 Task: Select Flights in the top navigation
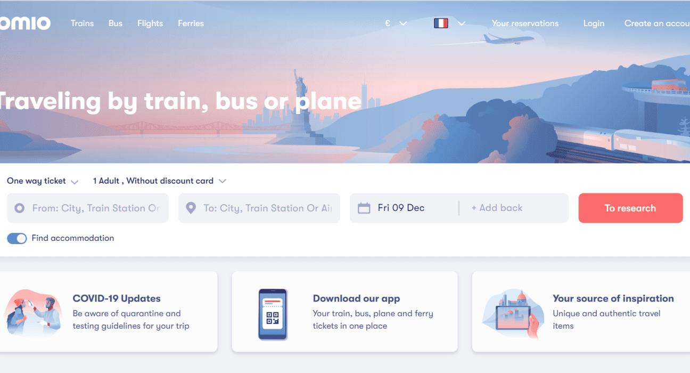pyautogui.click(x=150, y=23)
